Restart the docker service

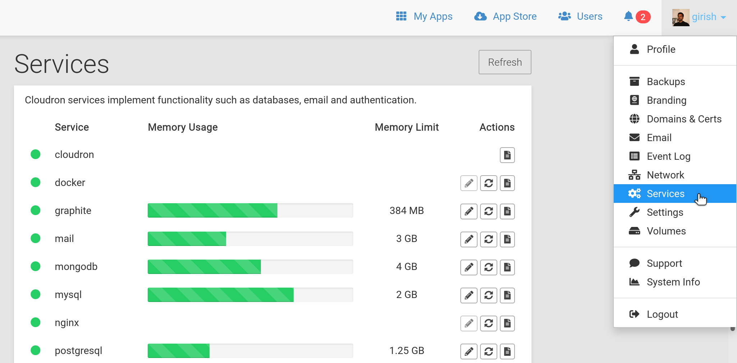[x=488, y=183]
